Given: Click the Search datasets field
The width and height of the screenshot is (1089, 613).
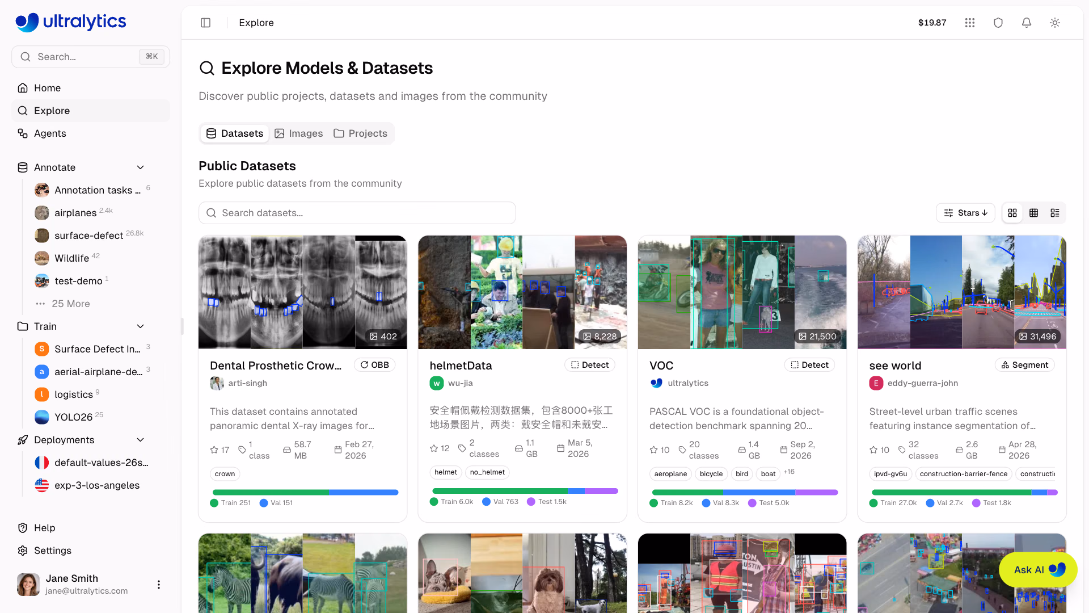Looking at the screenshot, I should coord(357,213).
